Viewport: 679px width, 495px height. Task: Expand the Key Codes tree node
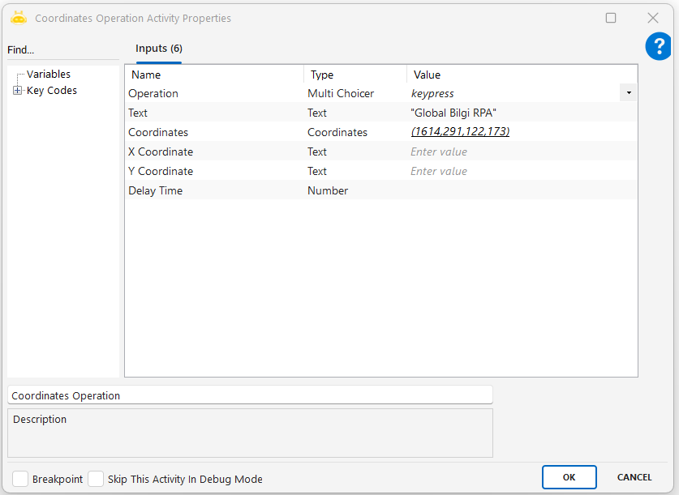click(x=18, y=91)
